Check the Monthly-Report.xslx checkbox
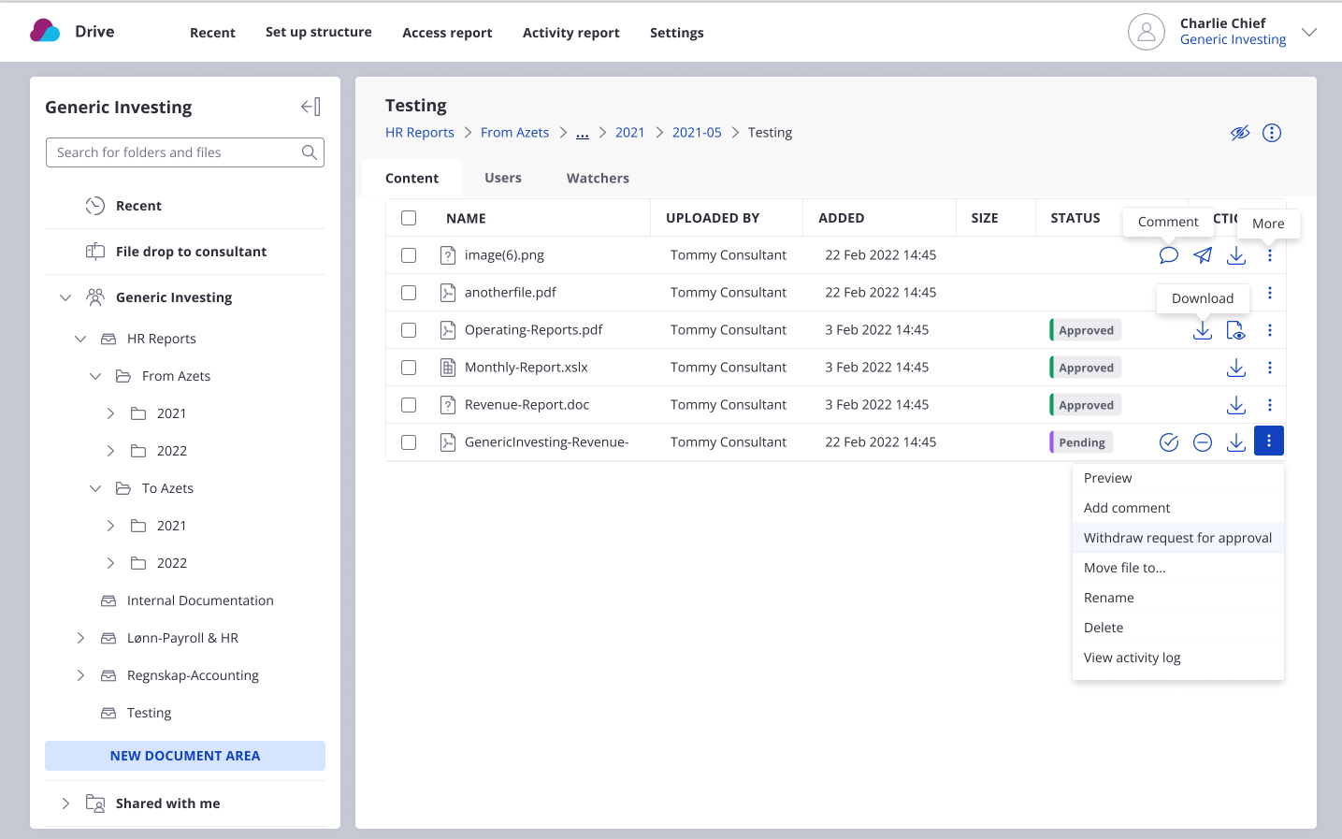Image resolution: width=1342 pixels, height=839 pixels. point(409,368)
